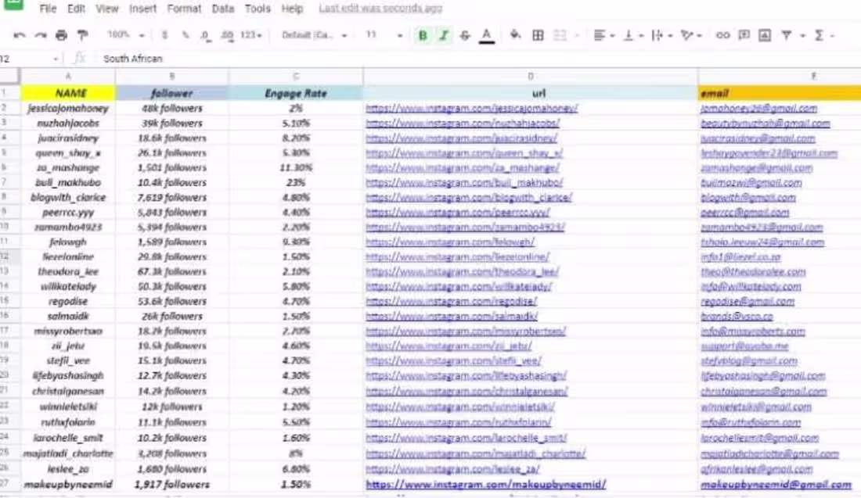
Task: Open the text color picker
Action: click(x=487, y=36)
